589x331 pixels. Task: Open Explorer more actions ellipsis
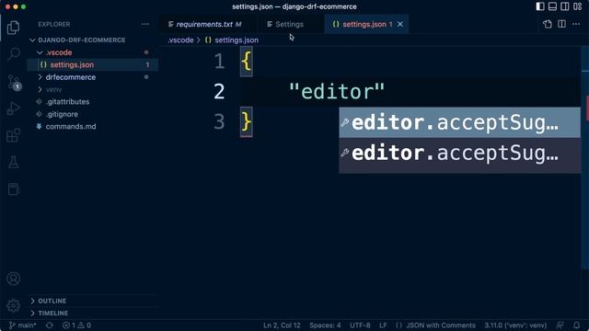[145, 25]
